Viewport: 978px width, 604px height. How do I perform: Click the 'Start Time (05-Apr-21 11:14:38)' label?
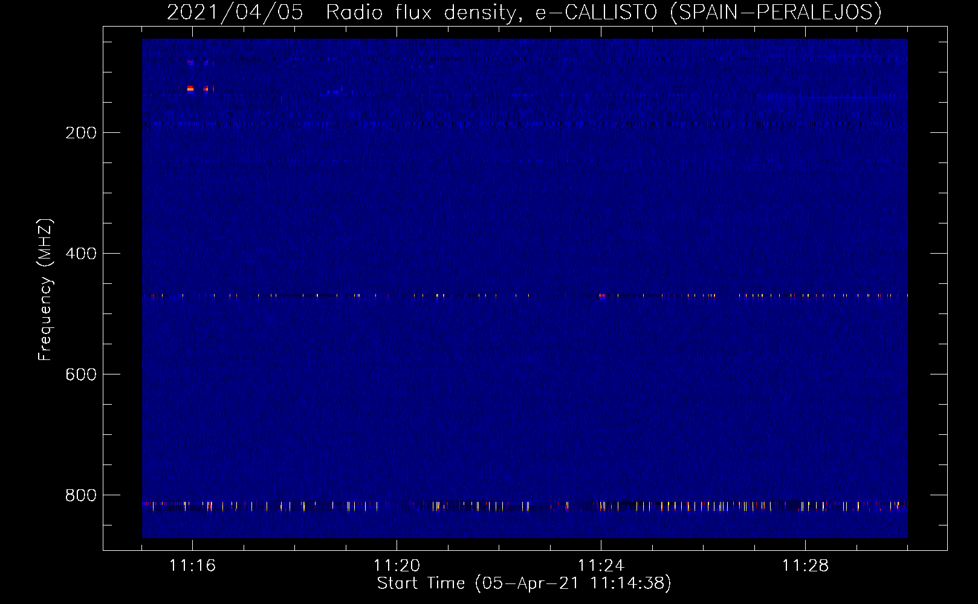click(x=524, y=583)
